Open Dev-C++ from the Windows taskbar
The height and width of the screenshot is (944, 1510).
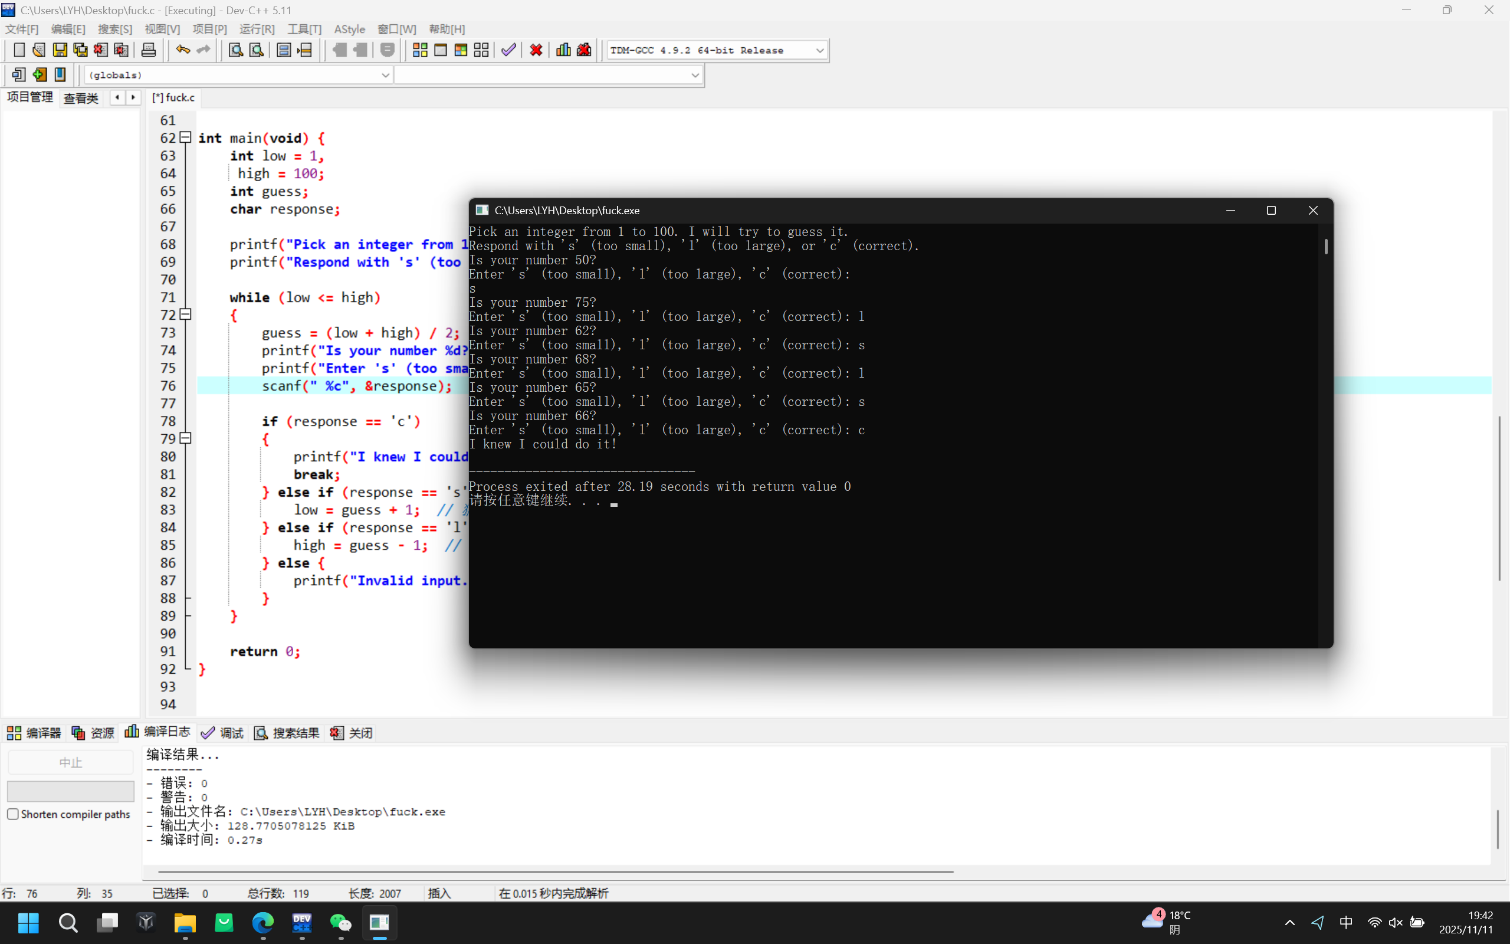tap(302, 923)
